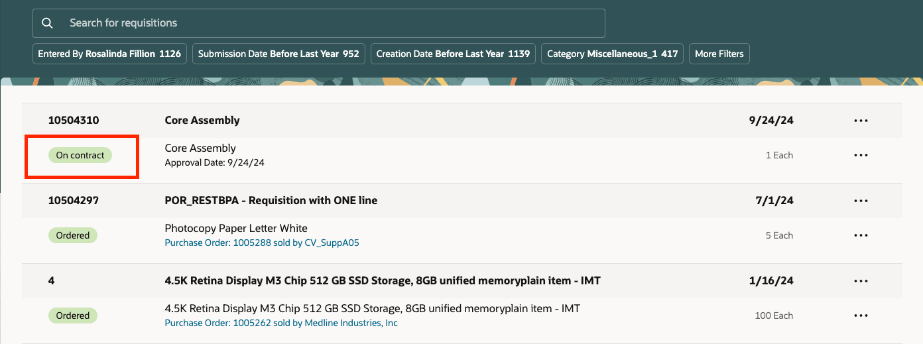Open actions menu for requisition 4
Screen dimensions: 923x344
point(861,281)
